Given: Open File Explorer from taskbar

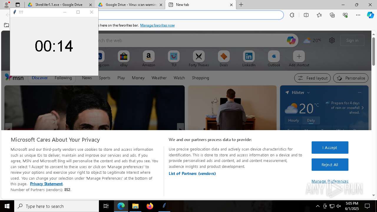Looking at the screenshot, I should click(135, 206).
